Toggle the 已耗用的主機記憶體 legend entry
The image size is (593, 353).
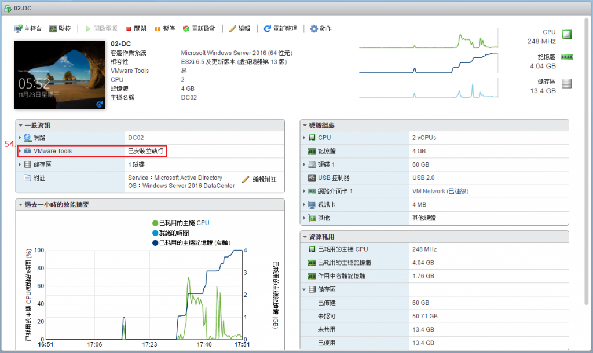[191, 242]
